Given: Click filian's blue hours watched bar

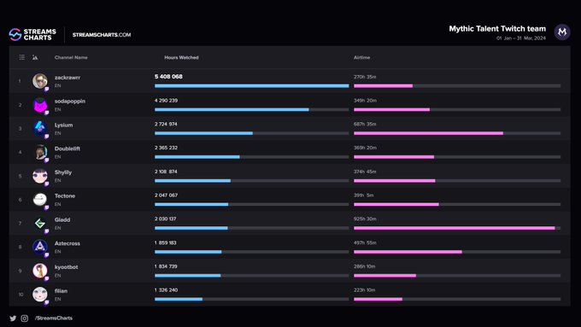Looking at the screenshot, I should 179,299.
